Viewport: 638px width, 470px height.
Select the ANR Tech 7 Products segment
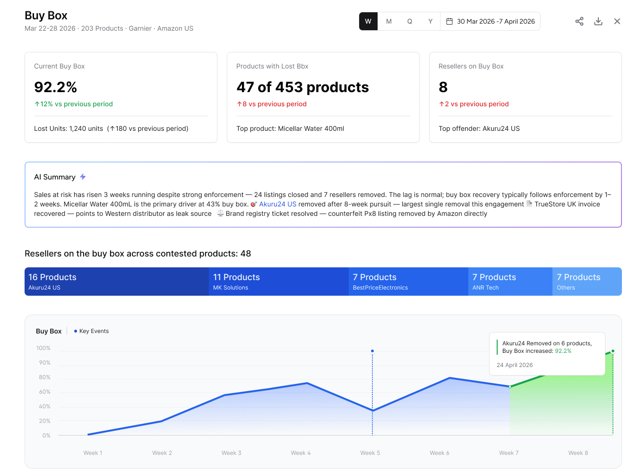(510, 282)
